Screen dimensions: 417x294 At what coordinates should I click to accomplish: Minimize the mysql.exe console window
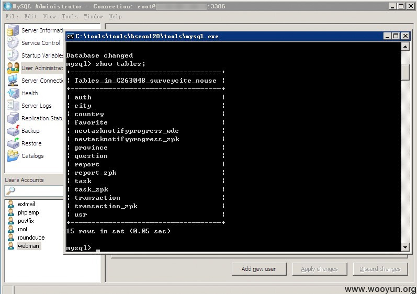click(x=387, y=36)
